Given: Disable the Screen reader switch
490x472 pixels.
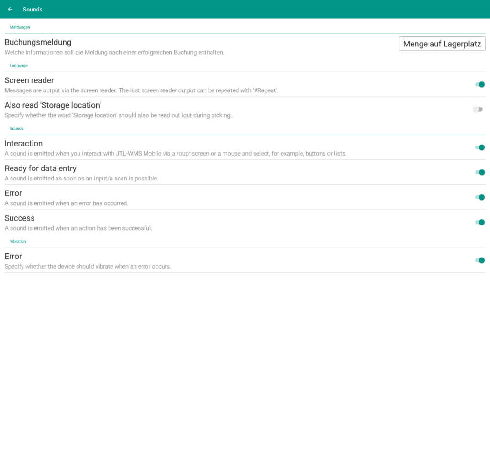Looking at the screenshot, I should 479,84.
